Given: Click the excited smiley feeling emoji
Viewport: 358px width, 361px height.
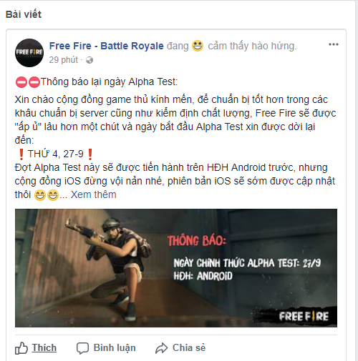Looking at the screenshot, I should tap(198, 46).
